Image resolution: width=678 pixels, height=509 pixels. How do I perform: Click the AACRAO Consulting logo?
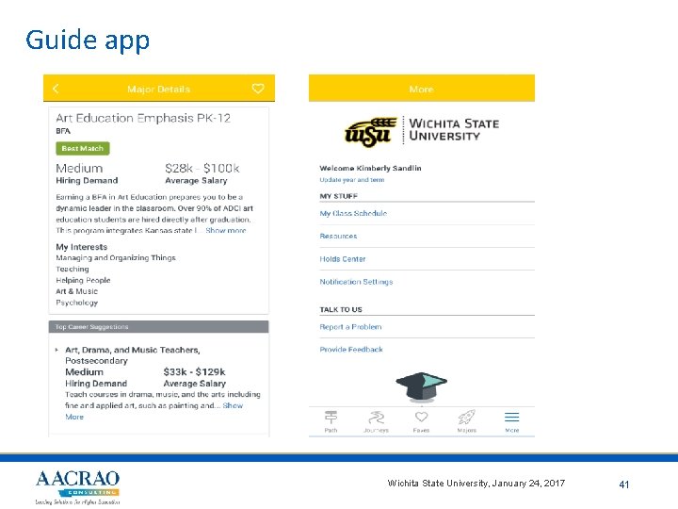77,487
